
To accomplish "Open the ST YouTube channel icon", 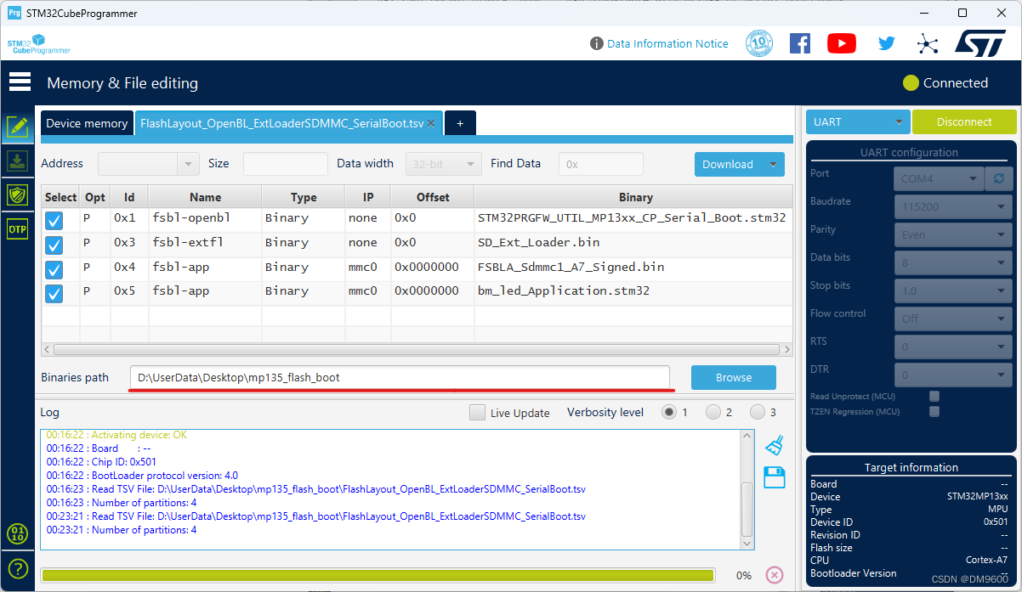I will (842, 43).
